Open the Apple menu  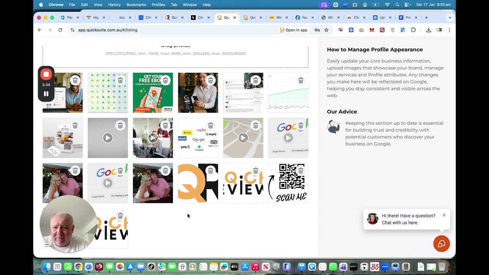point(41,5)
